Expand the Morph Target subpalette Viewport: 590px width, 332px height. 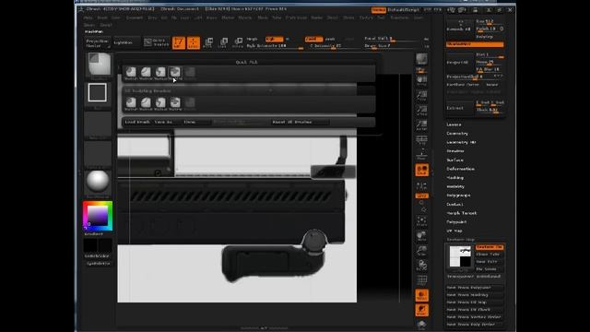[x=462, y=213]
